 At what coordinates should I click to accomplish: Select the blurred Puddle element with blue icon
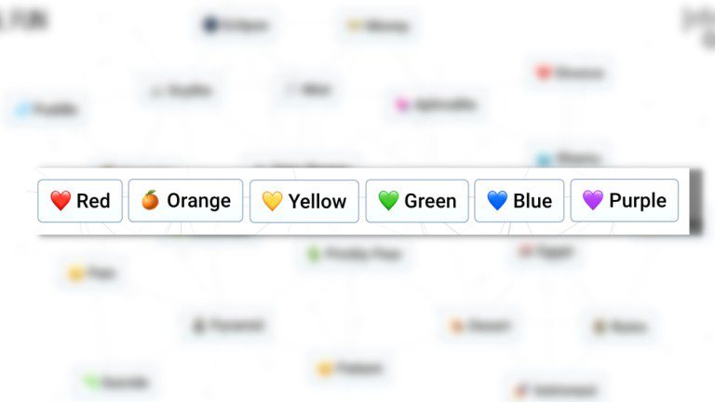point(47,110)
